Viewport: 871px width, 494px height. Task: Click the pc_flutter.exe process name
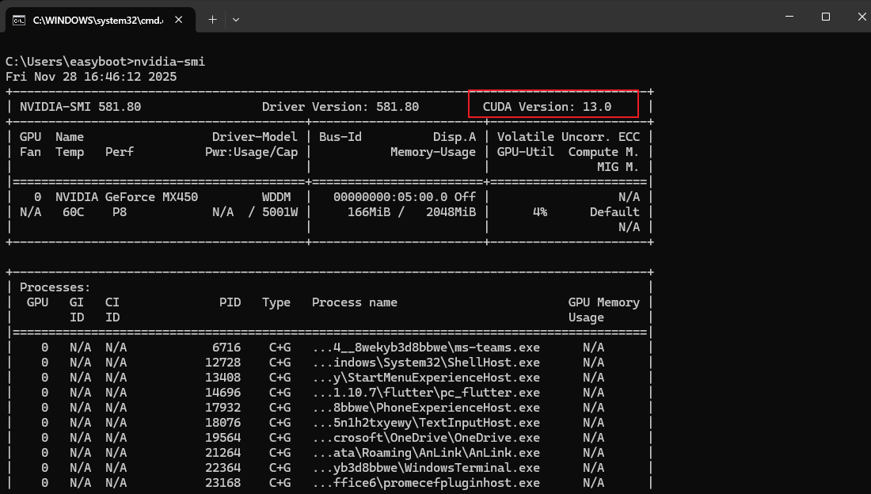coord(425,393)
